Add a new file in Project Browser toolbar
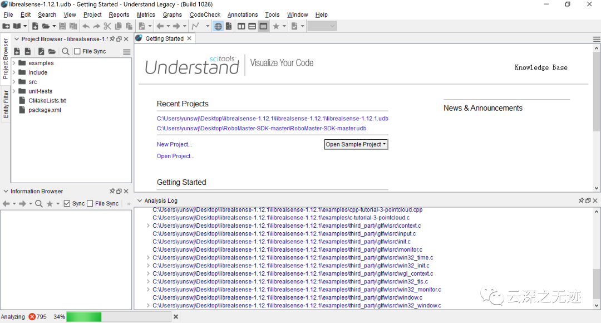 [x=17, y=51]
